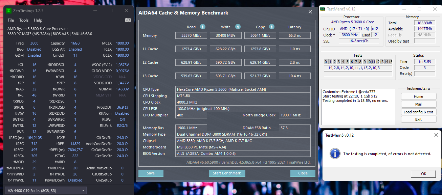Click the Memory Write value 30408 MB/s
Image resolution: width=442 pixels, height=195 pixels.
[x=226, y=35]
